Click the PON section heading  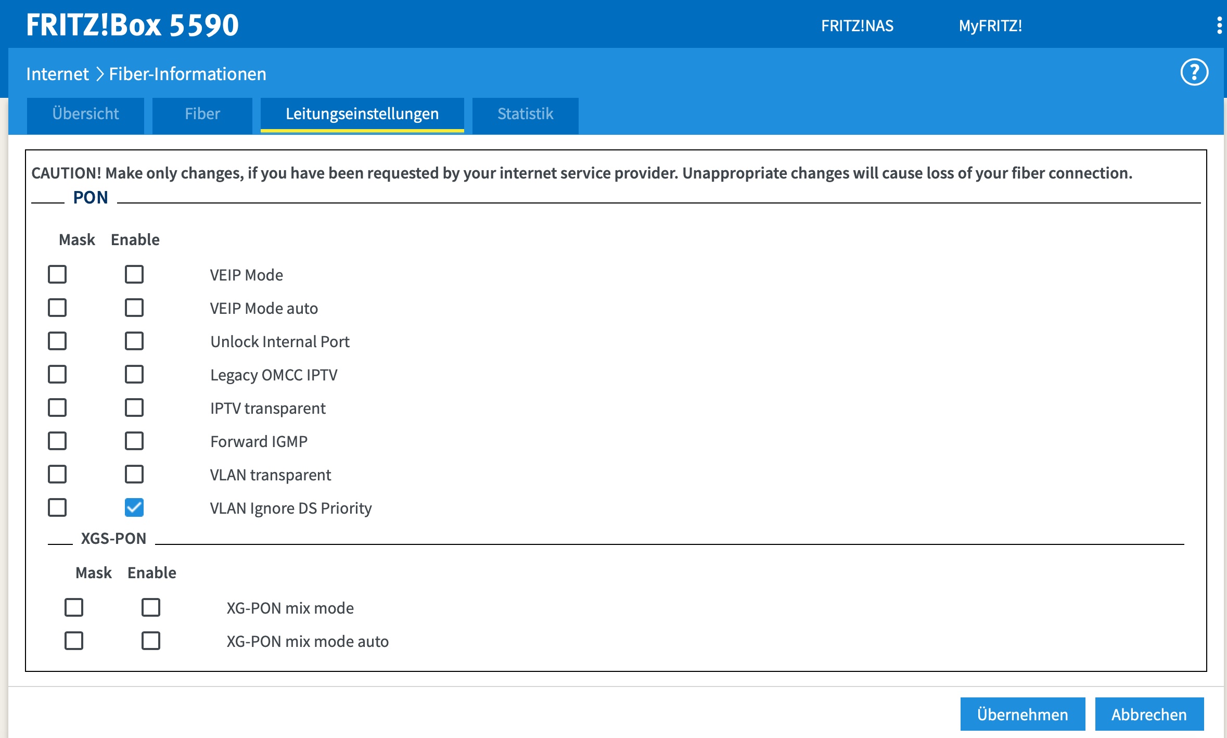point(91,197)
